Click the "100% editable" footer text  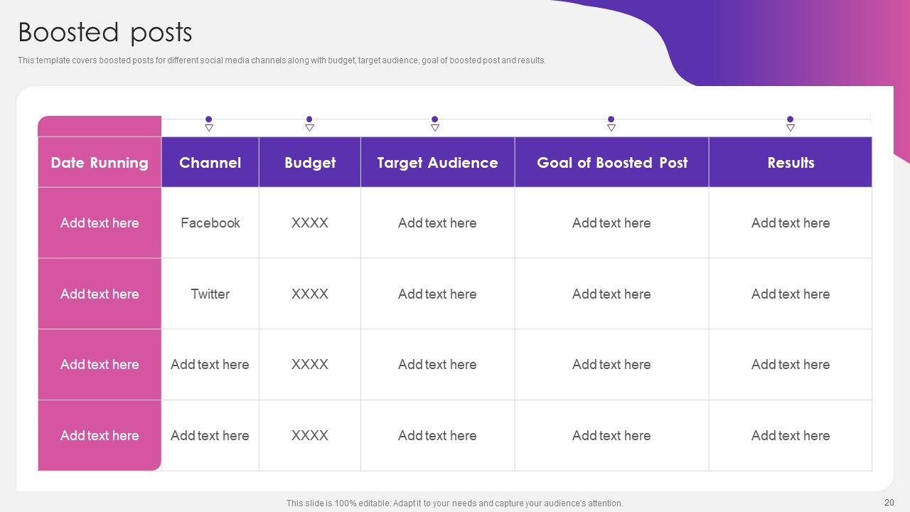[454, 503]
